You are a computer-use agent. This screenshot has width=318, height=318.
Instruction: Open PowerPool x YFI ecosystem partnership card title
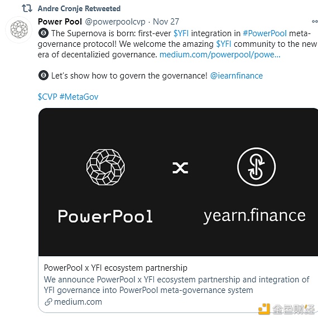point(115,268)
